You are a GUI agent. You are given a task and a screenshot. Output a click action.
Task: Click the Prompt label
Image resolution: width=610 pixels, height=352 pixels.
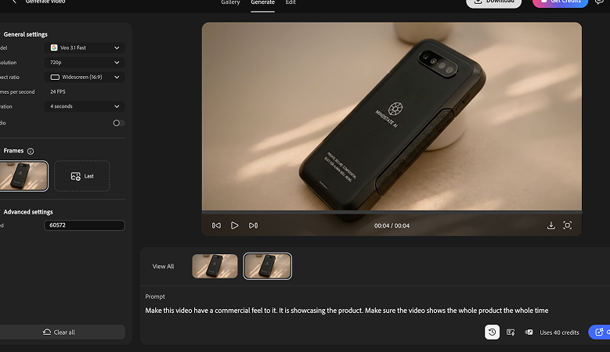(155, 296)
